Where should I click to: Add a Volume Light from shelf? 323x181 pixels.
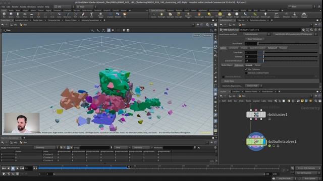[x=199, y=15]
